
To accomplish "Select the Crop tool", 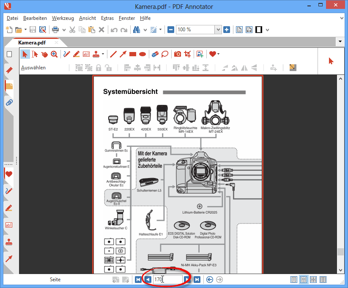I will (x=187, y=54).
